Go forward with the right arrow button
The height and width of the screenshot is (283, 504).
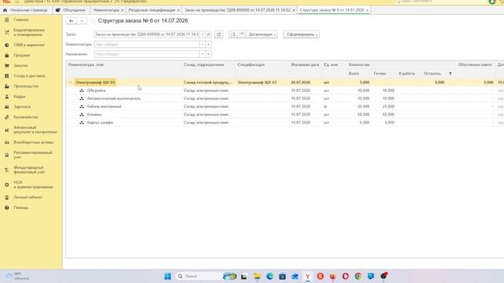(x=81, y=21)
